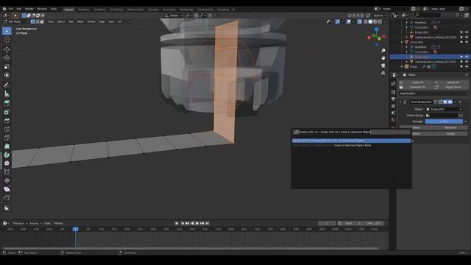This screenshot has width=471, height=265.
Task: Select the Extrude Region tool
Action: pos(7,103)
